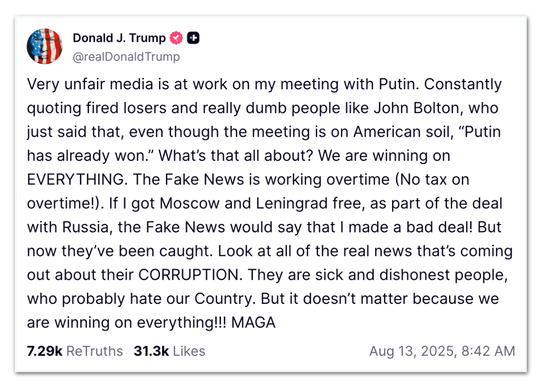Click the capitalized word CORRUPTION

click(x=188, y=275)
